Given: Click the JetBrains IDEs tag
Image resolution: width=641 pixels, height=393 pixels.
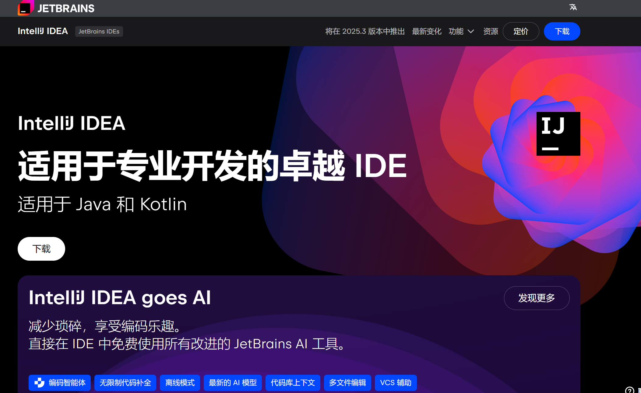Looking at the screenshot, I should coord(99,31).
